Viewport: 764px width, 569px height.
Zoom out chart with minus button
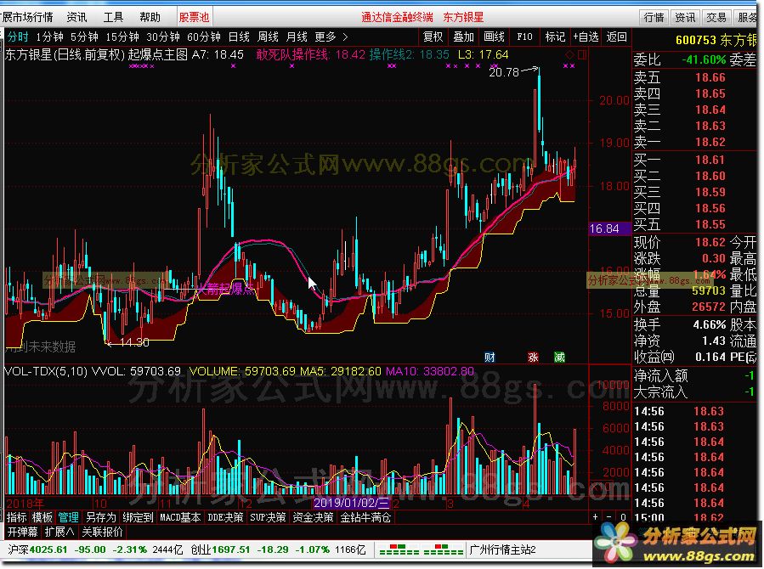point(609,517)
